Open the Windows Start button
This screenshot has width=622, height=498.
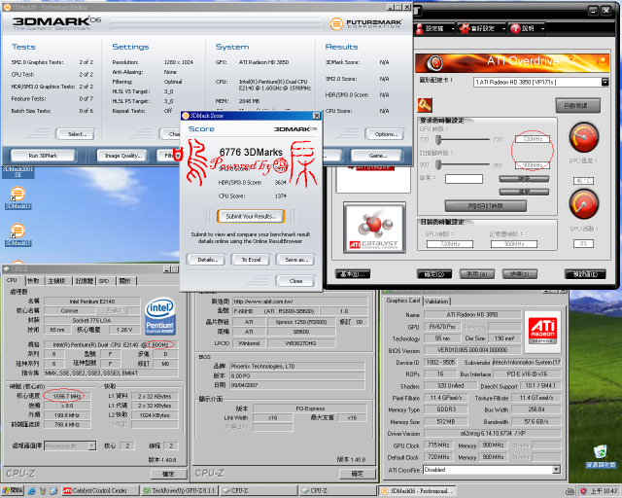click(x=13, y=491)
